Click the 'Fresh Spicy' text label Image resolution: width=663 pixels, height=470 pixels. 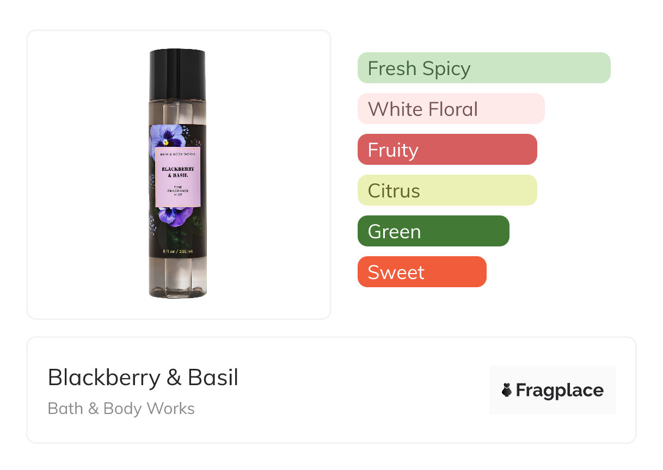[x=419, y=69]
